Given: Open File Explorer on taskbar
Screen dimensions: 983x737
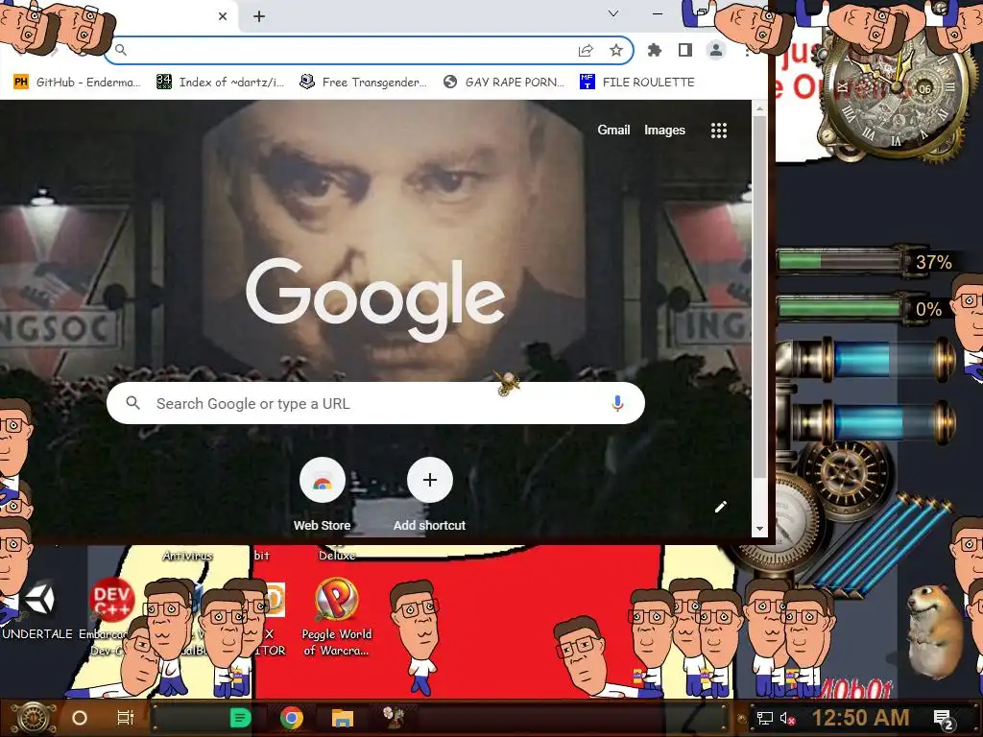Looking at the screenshot, I should click(x=343, y=718).
